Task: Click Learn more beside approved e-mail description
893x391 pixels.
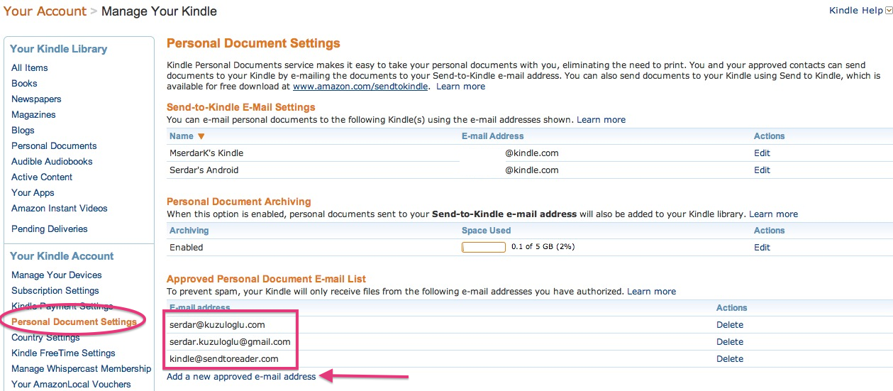Action: [x=651, y=292]
